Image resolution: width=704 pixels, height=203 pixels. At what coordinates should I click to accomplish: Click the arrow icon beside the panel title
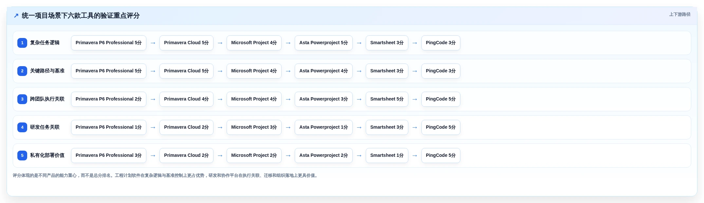click(x=16, y=16)
